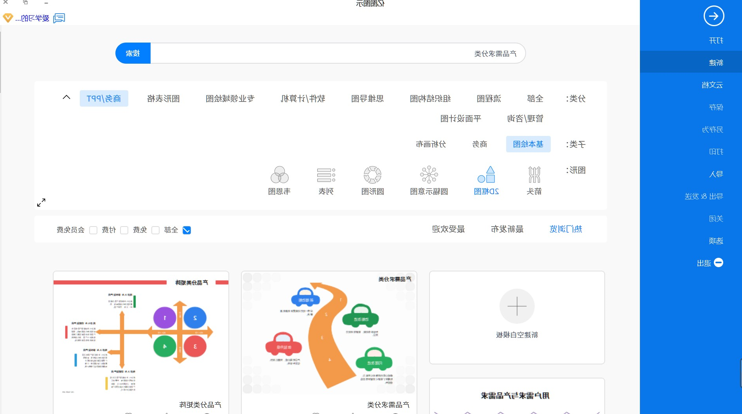Check the 全部 filter checkbox
Image resolution: width=742 pixels, height=414 pixels.
pyautogui.click(x=187, y=230)
